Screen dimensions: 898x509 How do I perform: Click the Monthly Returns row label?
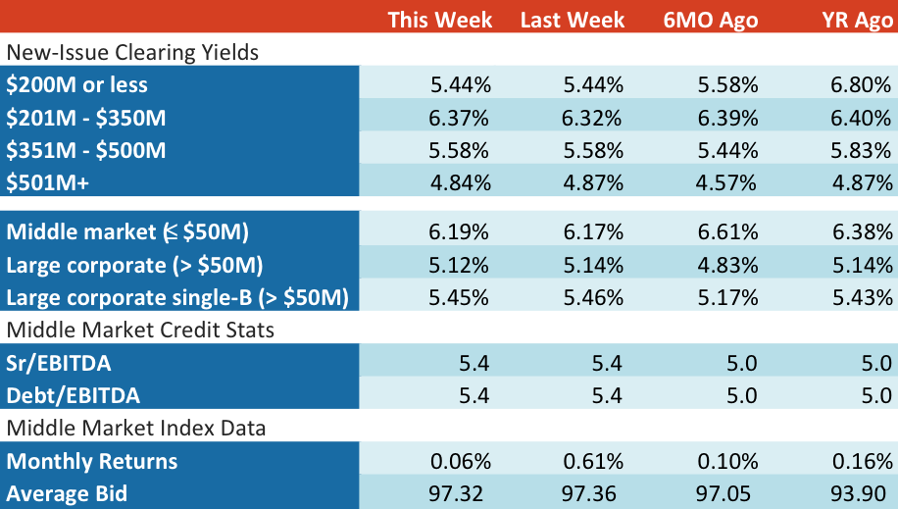coord(91,461)
